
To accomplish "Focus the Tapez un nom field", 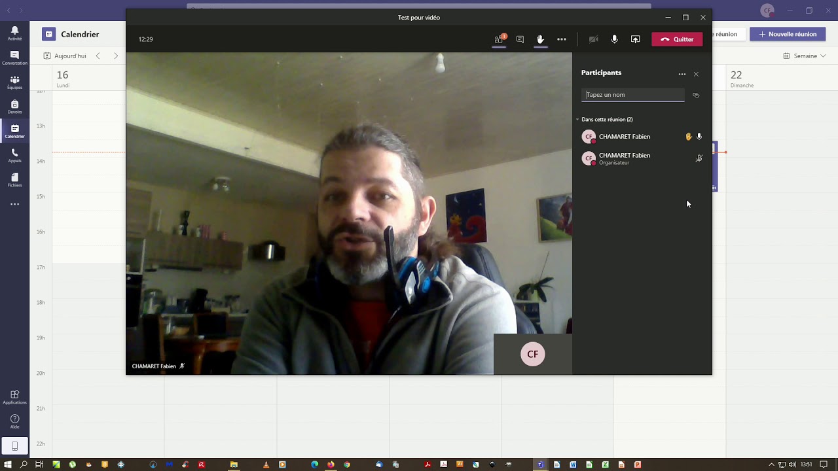I will pyautogui.click(x=632, y=95).
